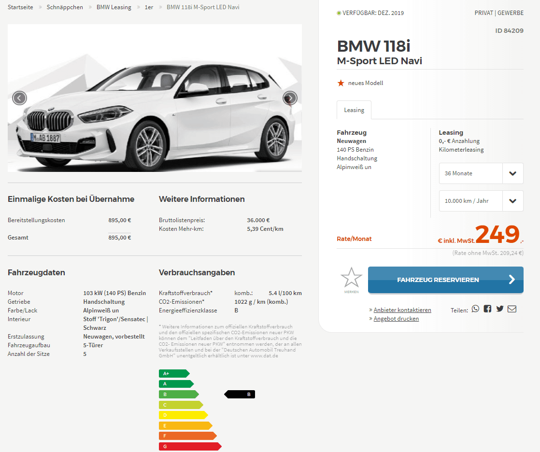Switch to PRIVAT pricing
The image size is (540, 452).
483,13
